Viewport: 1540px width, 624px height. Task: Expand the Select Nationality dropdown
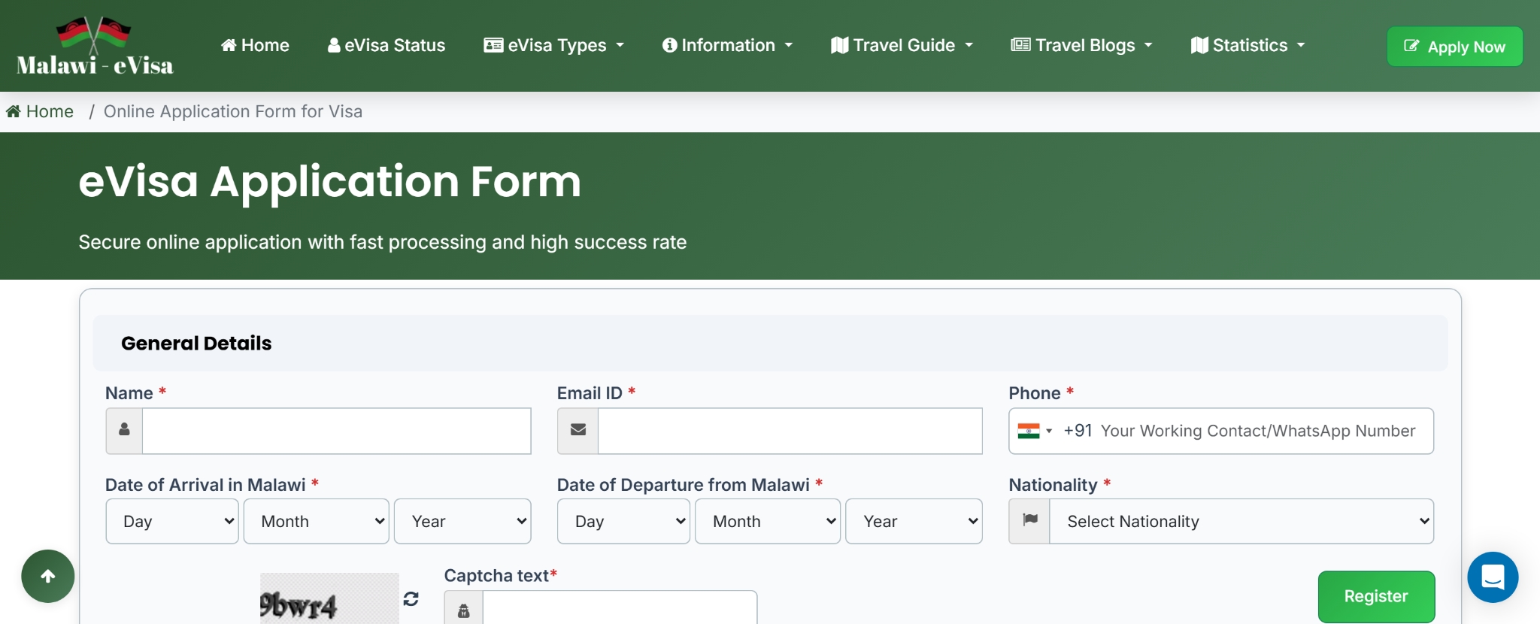(x=1241, y=521)
